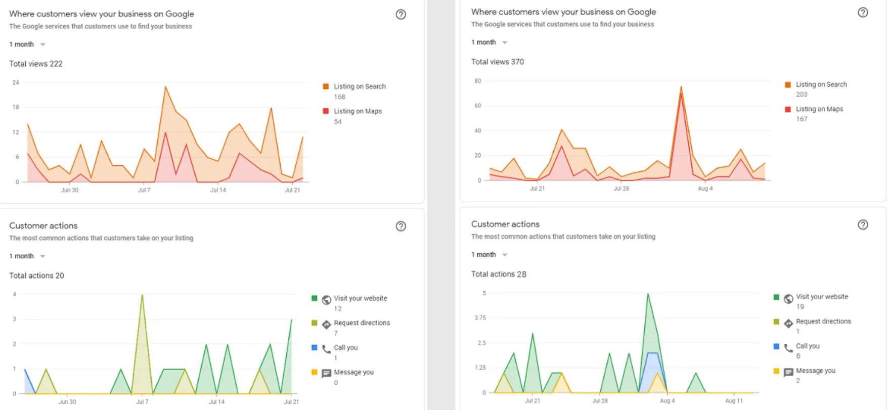
Task: Open help for Customer actions with 20 total actions
Action: pyautogui.click(x=401, y=226)
